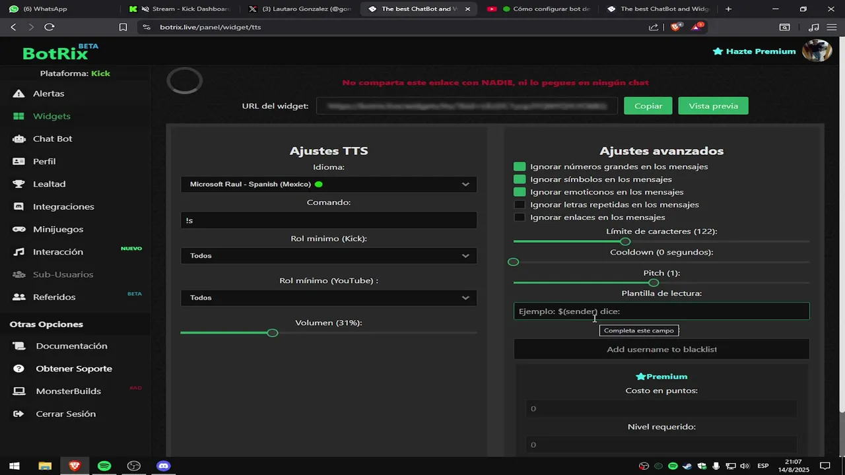Open a new browser tab
Screen dimensions: 845x475
coord(728,9)
